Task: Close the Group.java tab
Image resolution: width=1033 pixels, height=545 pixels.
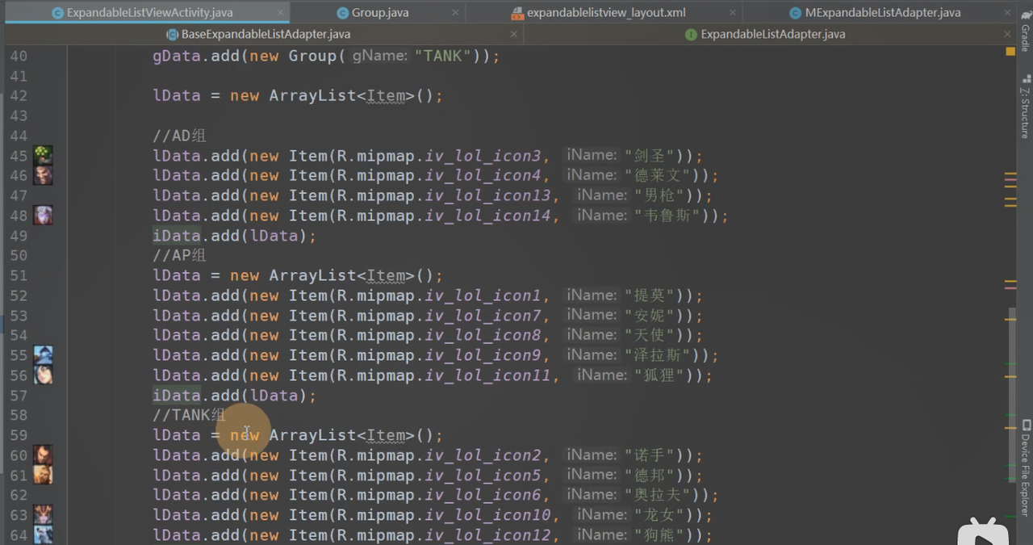Action: point(456,13)
